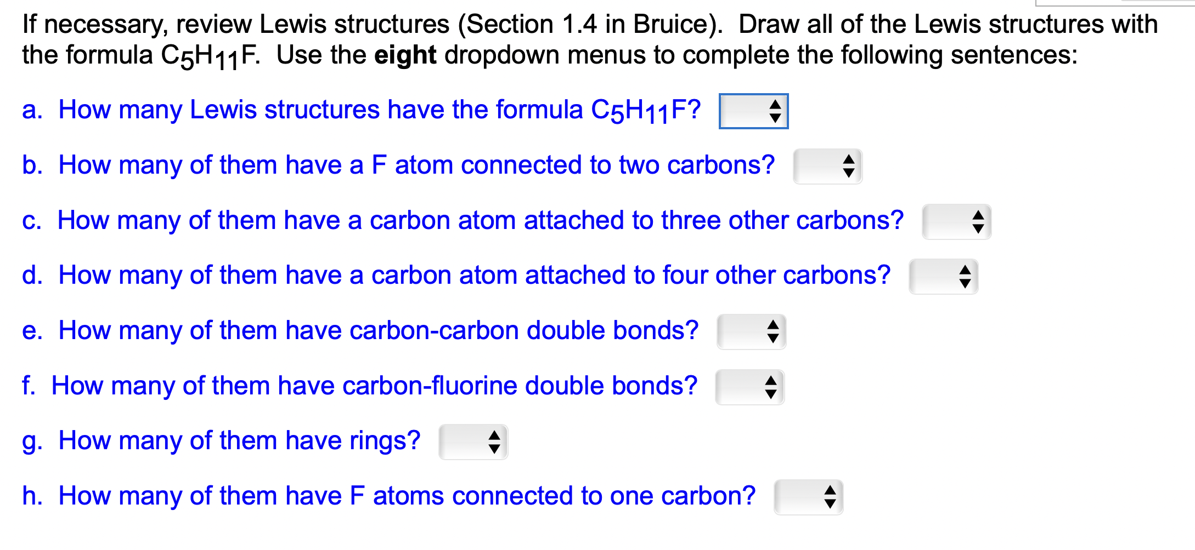This screenshot has height=550, width=1195.
Task: Open the dropdown for question b
Action: pos(827,167)
